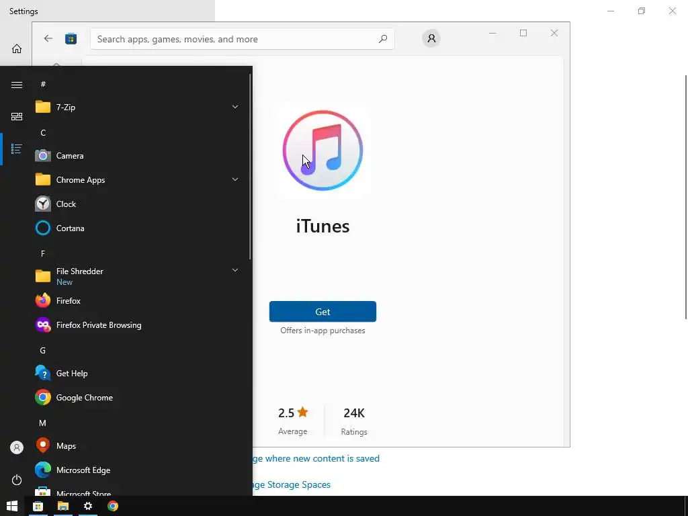
Task: Select the M letter group header
Action: [x=42, y=423]
